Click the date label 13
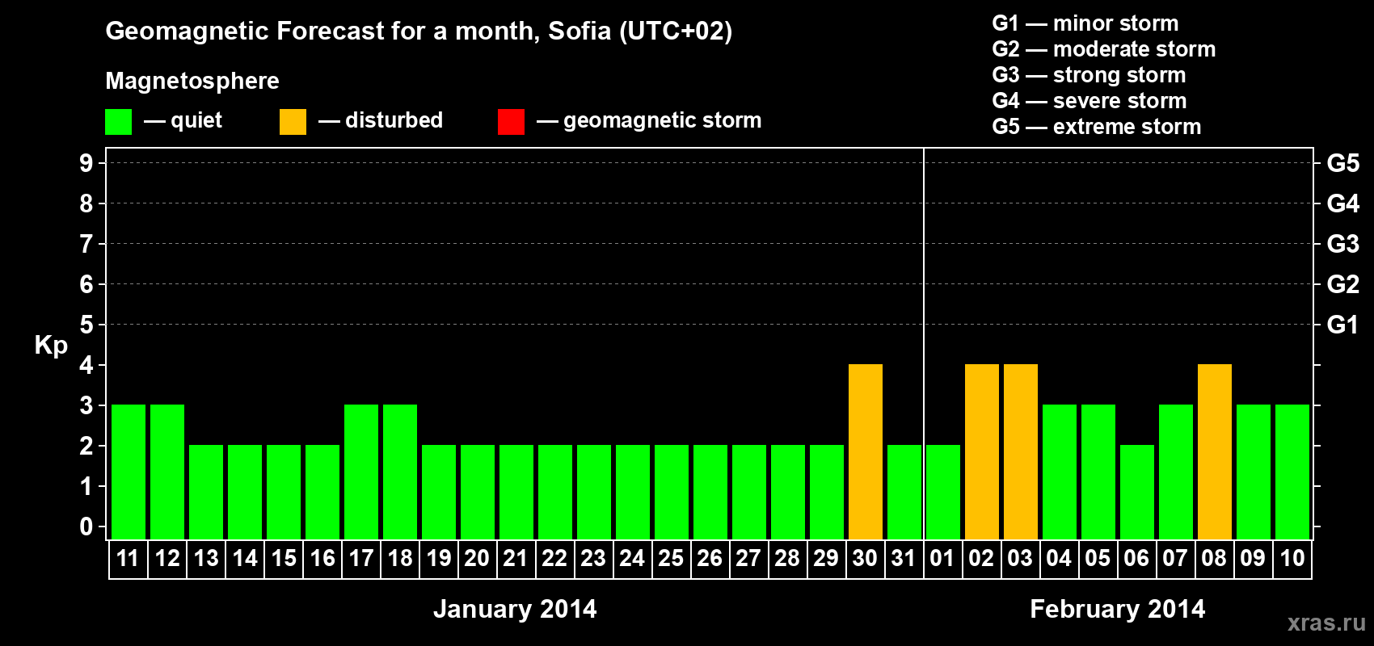The width and height of the screenshot is (1374, 646). point(205,558)
